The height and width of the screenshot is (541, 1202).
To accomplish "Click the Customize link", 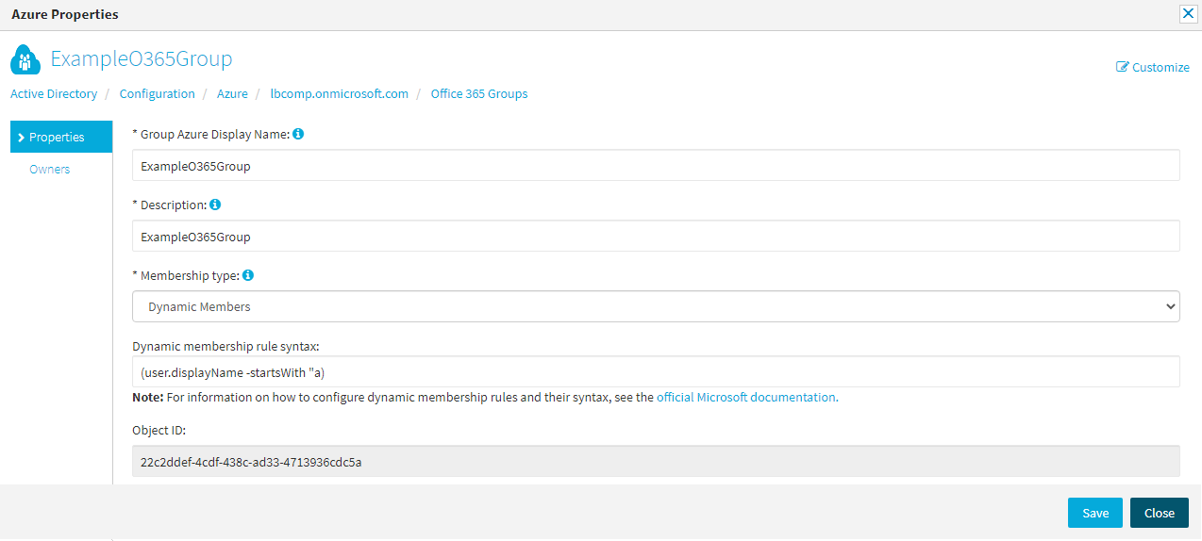I will [1153, 67].
